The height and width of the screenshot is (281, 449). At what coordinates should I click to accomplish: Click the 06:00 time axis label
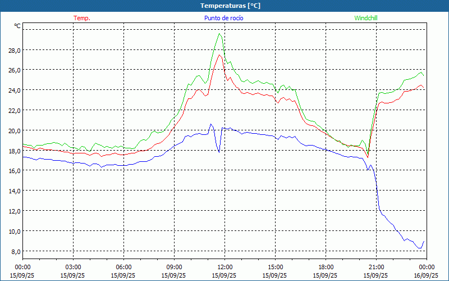[123, 267]
